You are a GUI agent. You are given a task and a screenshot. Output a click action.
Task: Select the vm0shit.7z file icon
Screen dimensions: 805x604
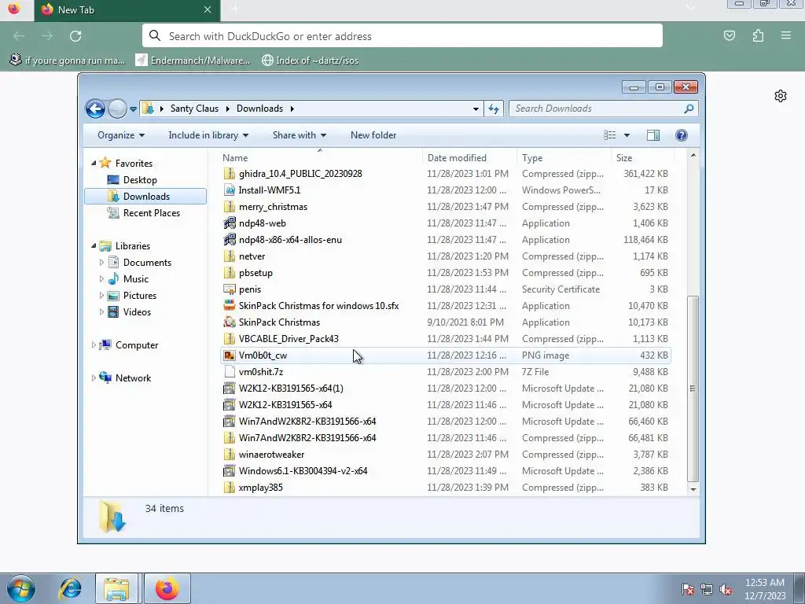click(x=230, y=372)
